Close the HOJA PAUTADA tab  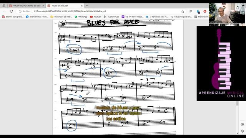tap(43, 6)
